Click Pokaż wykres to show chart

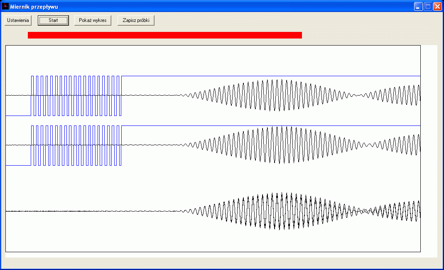[x=93, y=20]
